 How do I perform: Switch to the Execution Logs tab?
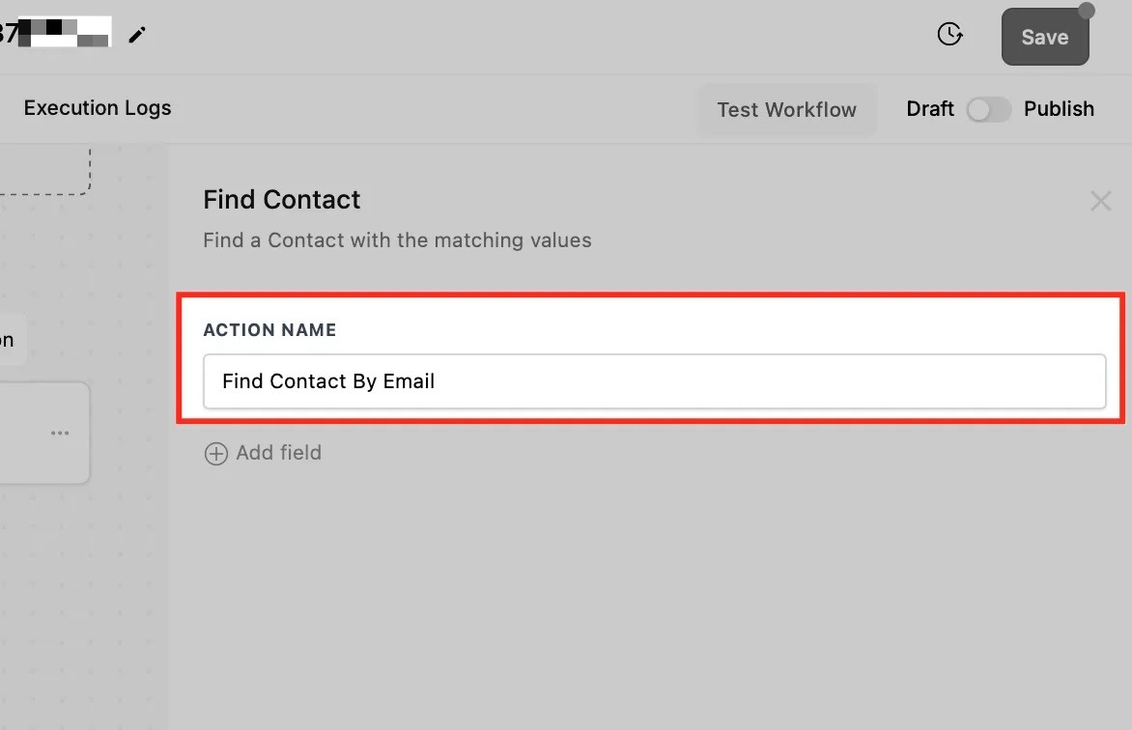tap(98, 107)
